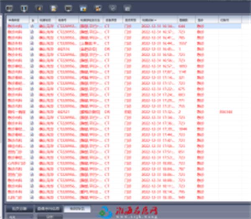251x219 pixels.
Task: Select the DR row with image count 1
Action: (x=125, y=49)
